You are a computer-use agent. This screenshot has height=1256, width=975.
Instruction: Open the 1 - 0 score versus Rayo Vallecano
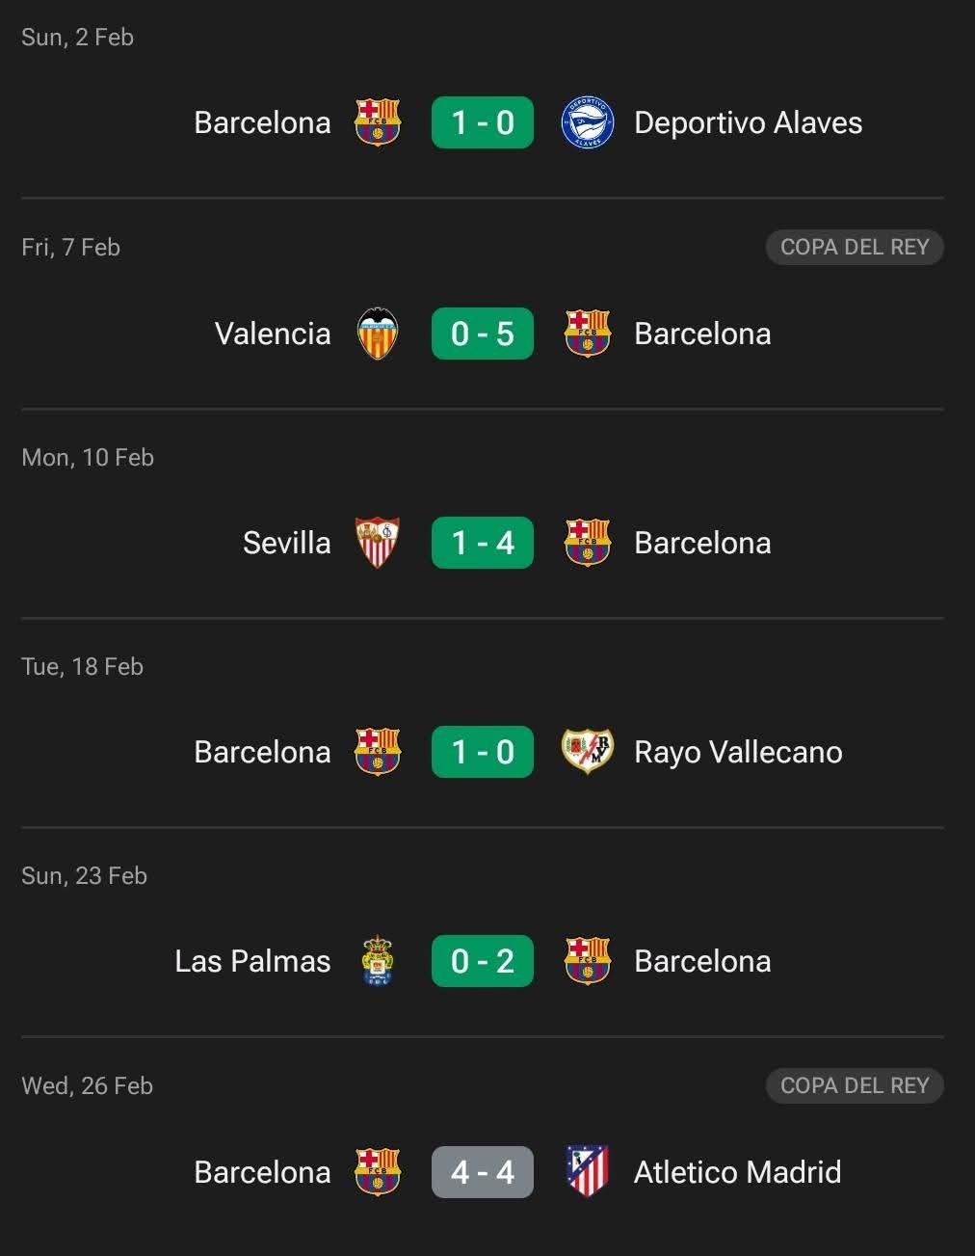tap(483, 752)
